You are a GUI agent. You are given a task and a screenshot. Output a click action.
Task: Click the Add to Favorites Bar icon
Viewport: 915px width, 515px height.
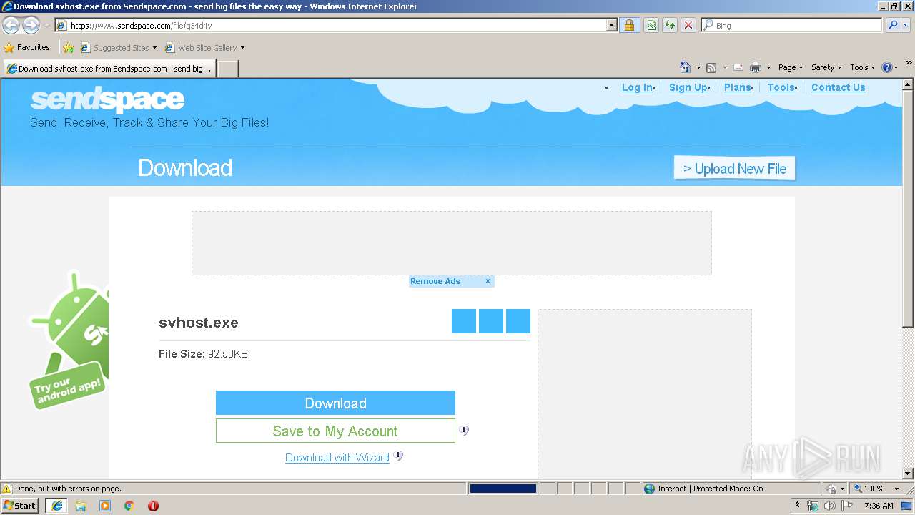coord(69,48)
